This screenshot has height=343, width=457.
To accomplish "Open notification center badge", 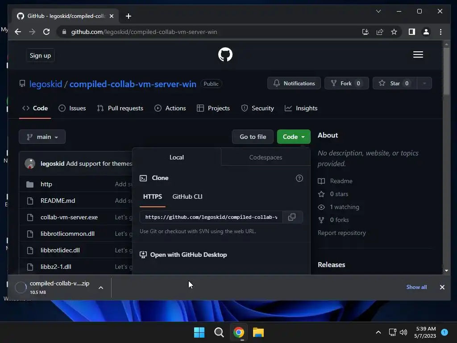I will pos(445,332).
